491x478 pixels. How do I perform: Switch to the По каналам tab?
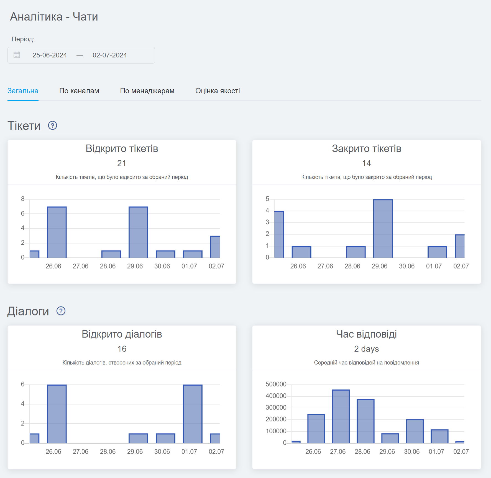click(79, 91)
